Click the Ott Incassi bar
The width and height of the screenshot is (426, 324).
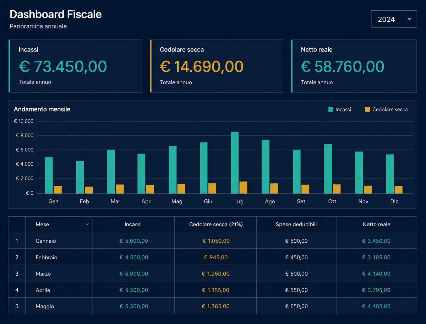tap(328, 169)
